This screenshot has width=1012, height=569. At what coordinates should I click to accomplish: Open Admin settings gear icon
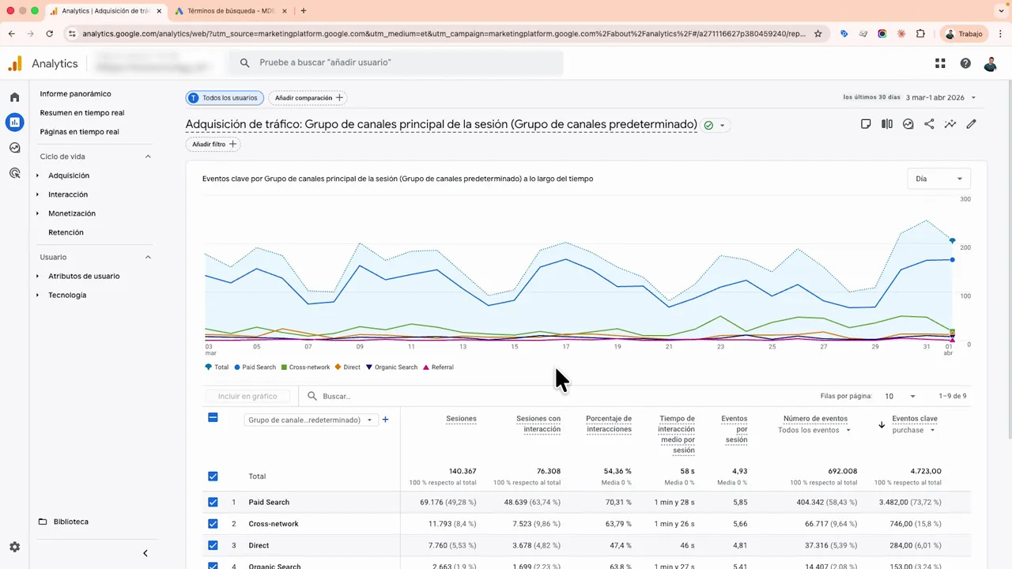coord(14,547)
